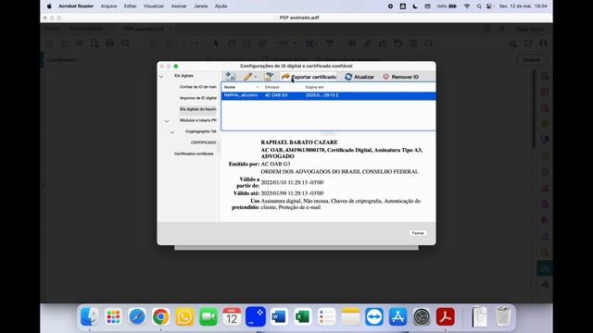
Task: Collapse the IDs digitais tree node
Action: 161,76
